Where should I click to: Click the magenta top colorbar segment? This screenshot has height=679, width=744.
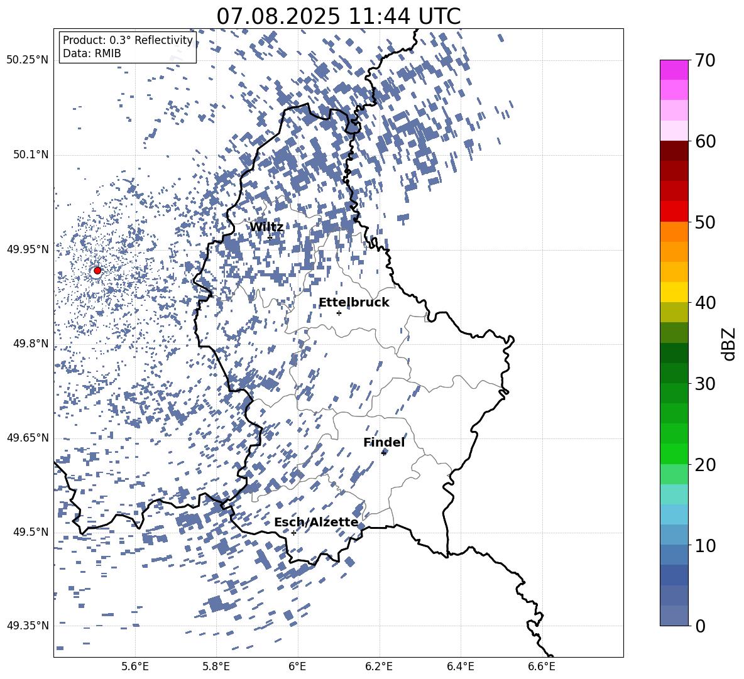pyautogui.click(x=674, y=70)
